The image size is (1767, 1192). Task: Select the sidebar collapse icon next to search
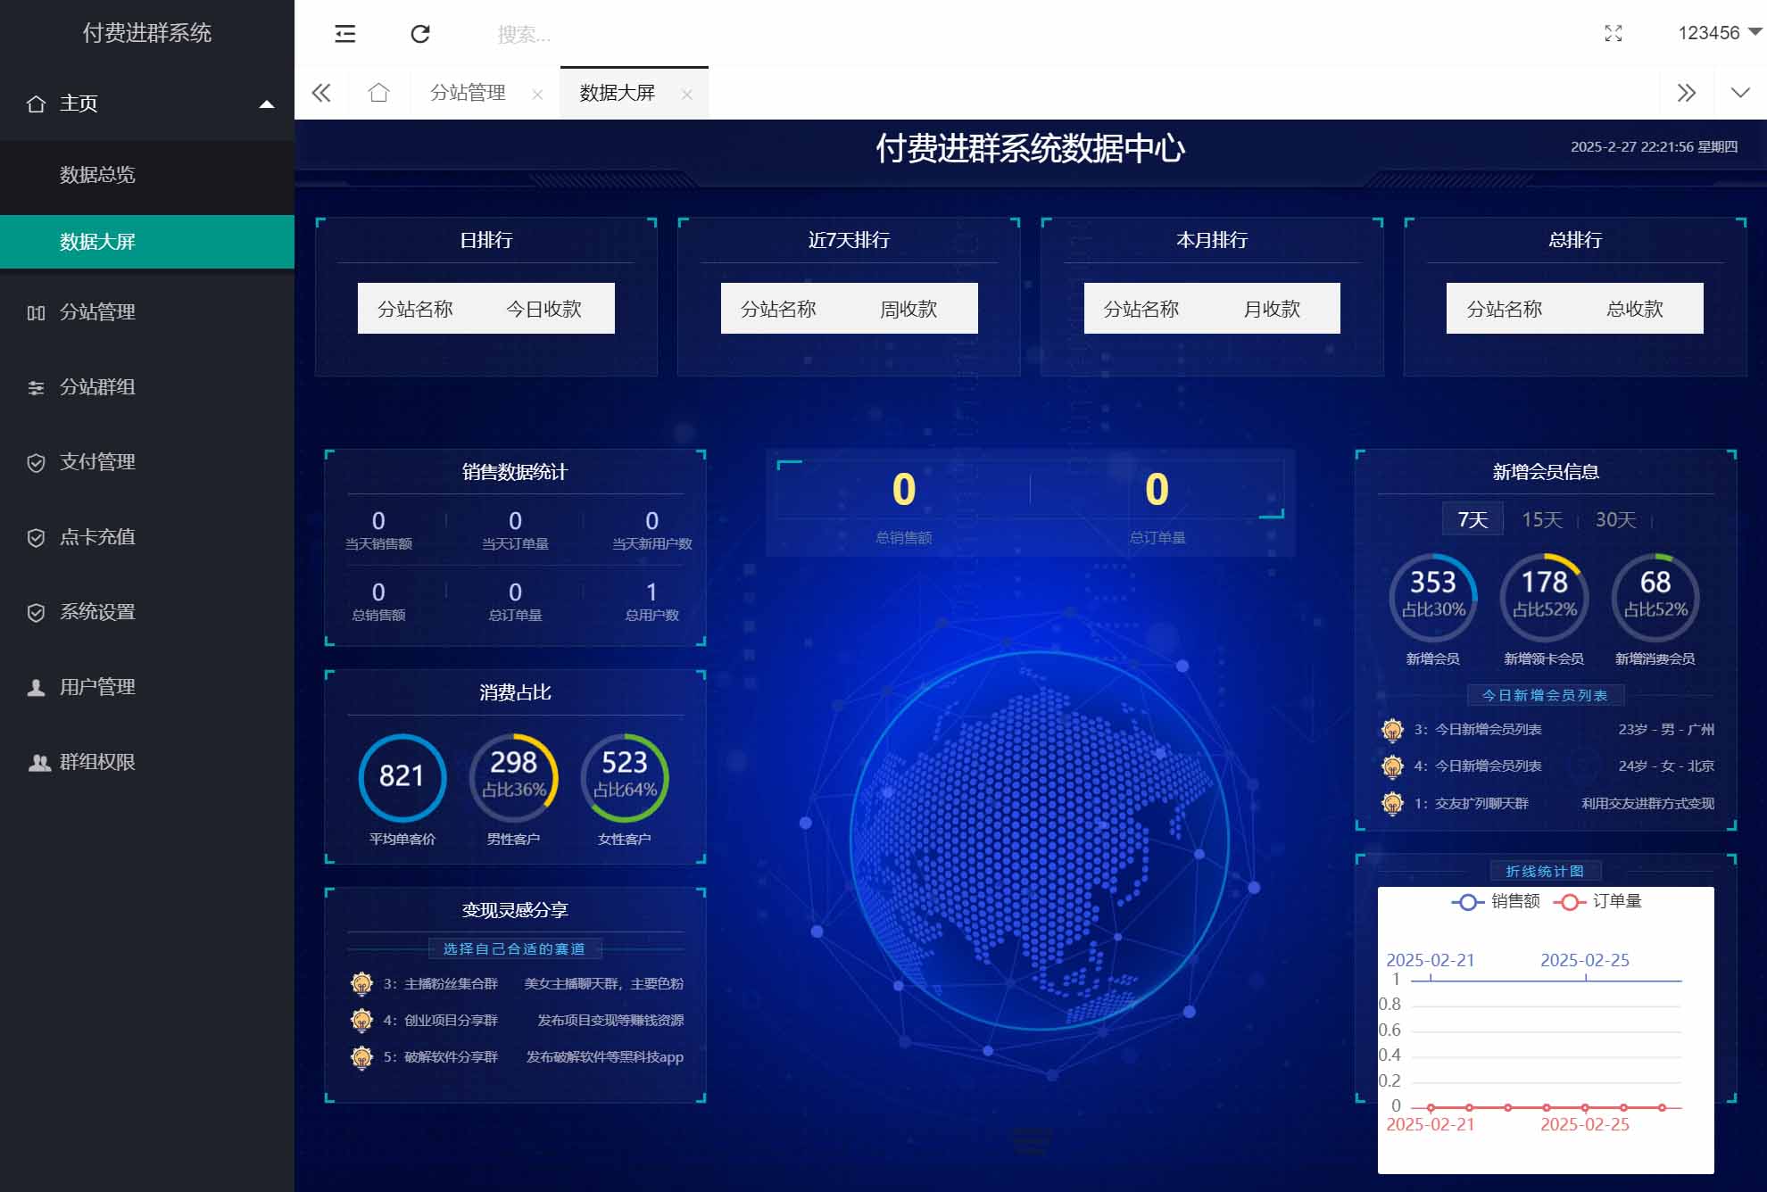point(345,34)
